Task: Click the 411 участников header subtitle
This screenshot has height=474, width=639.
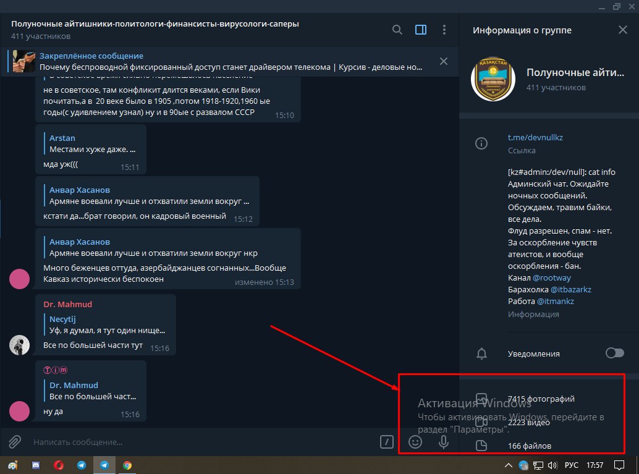Action: point(41,36)
